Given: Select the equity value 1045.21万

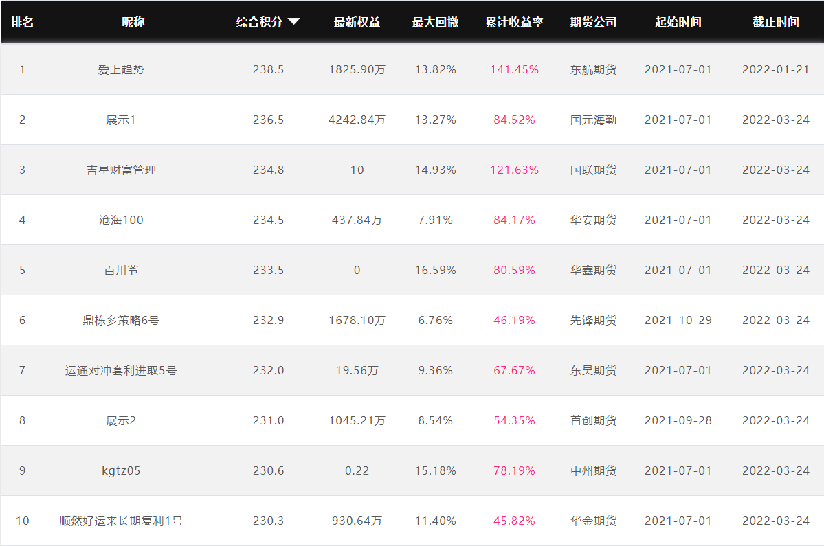Looking at the screenshot, I should pyautogui.click(x=357, y=420).
